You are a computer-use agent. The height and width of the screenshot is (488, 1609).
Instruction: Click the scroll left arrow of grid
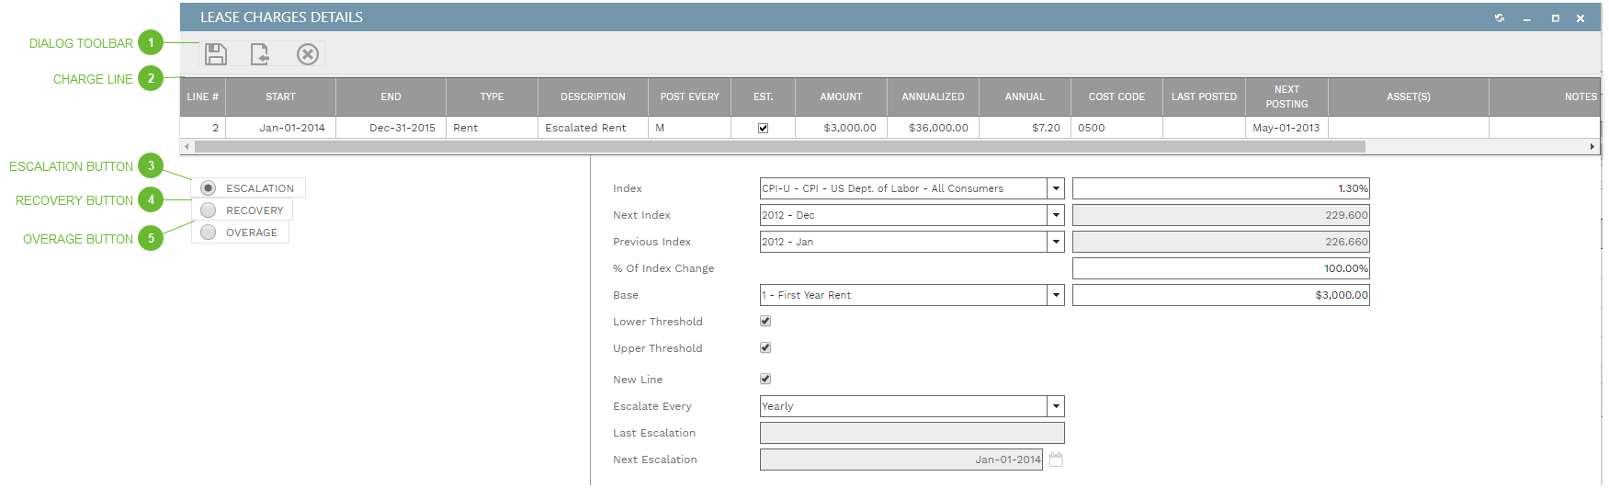pyautogui.click(x=187, y=146)
